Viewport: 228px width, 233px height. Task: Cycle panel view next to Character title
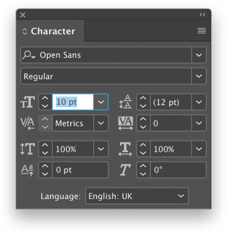25,31
